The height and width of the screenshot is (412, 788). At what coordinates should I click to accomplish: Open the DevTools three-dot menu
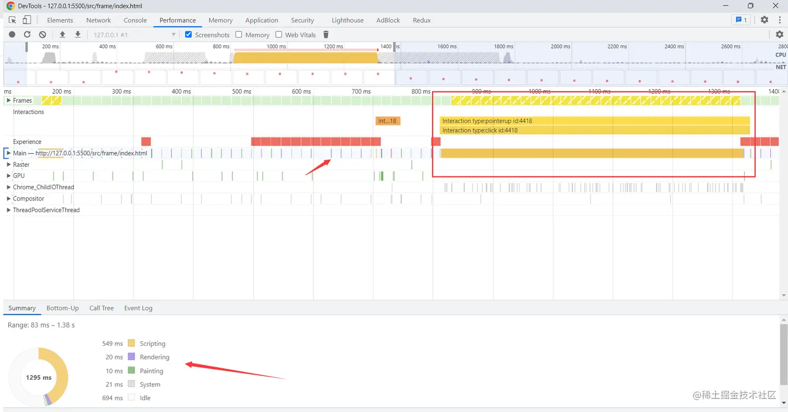tap(779, 20)
